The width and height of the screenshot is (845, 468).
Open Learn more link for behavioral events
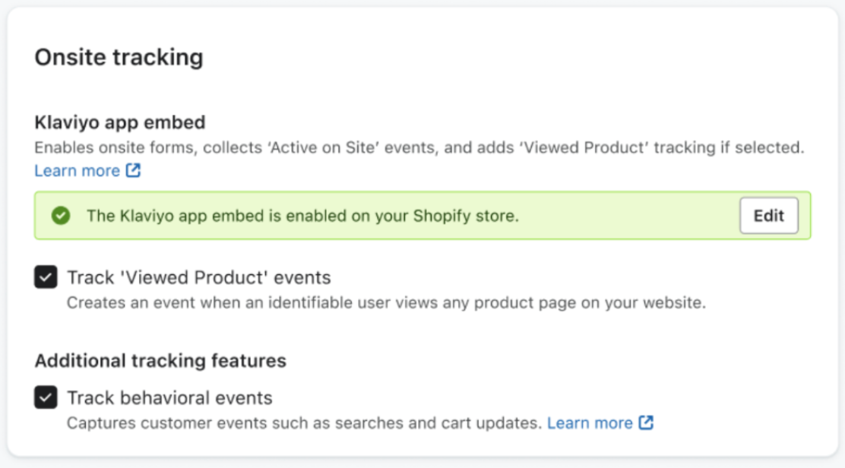[x=590, y=422]
